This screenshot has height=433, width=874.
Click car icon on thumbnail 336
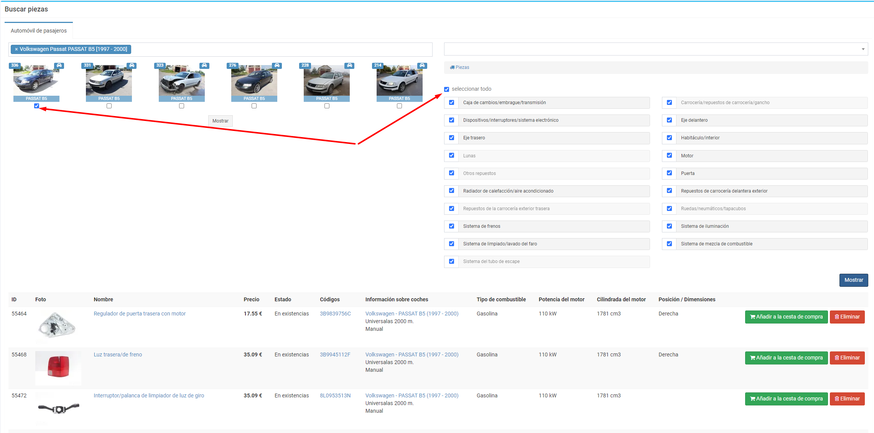[x=59, y=65]
